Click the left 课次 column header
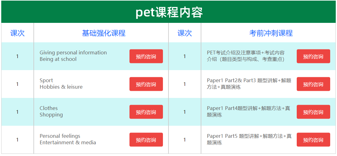This screenshot has width=337, height=156. pos(17,33)
